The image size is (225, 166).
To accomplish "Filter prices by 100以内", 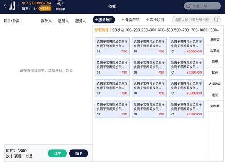I will 117,30.
